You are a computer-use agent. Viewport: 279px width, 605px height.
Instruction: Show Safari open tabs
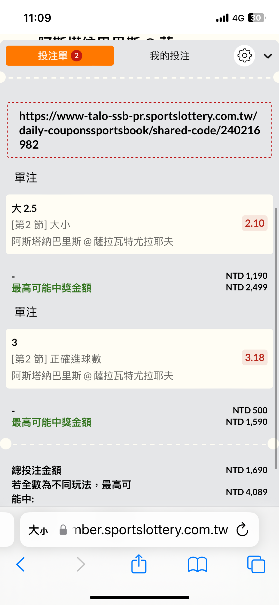[x=256, y=564]
